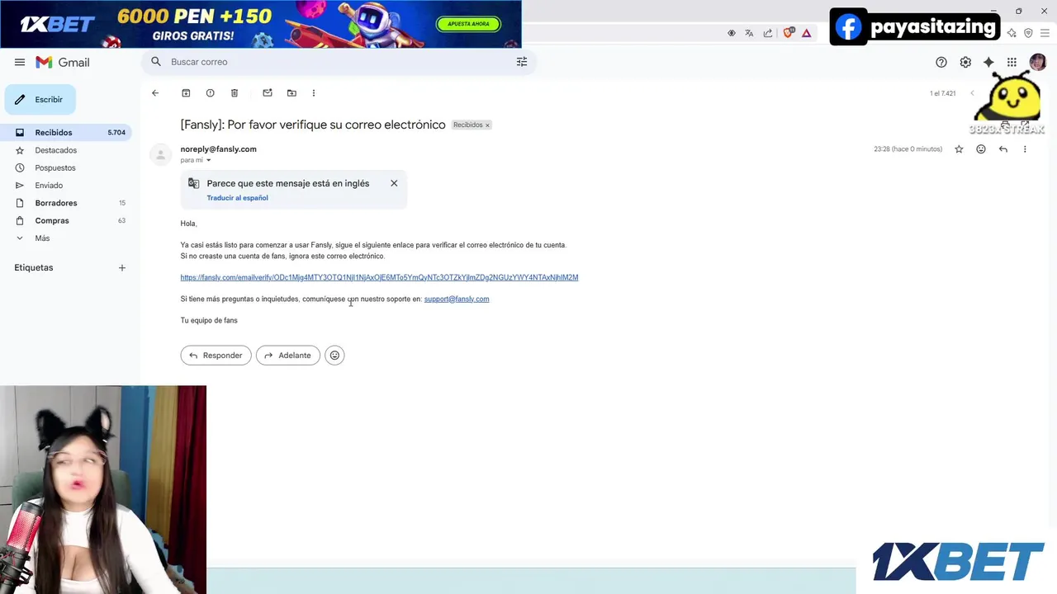This screenshot has width=1057, height=594.
Task: Create a new label with plus
Action: [122, 267]
